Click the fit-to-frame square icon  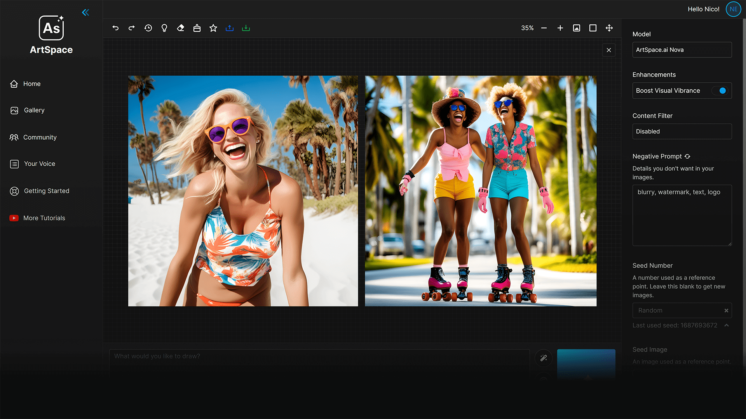tap(593, 28)
